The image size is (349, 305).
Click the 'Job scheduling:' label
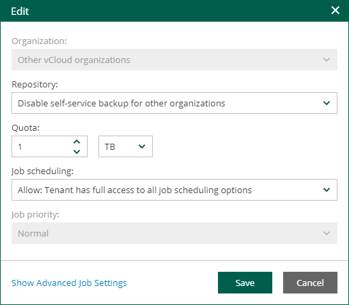[43, 171]
